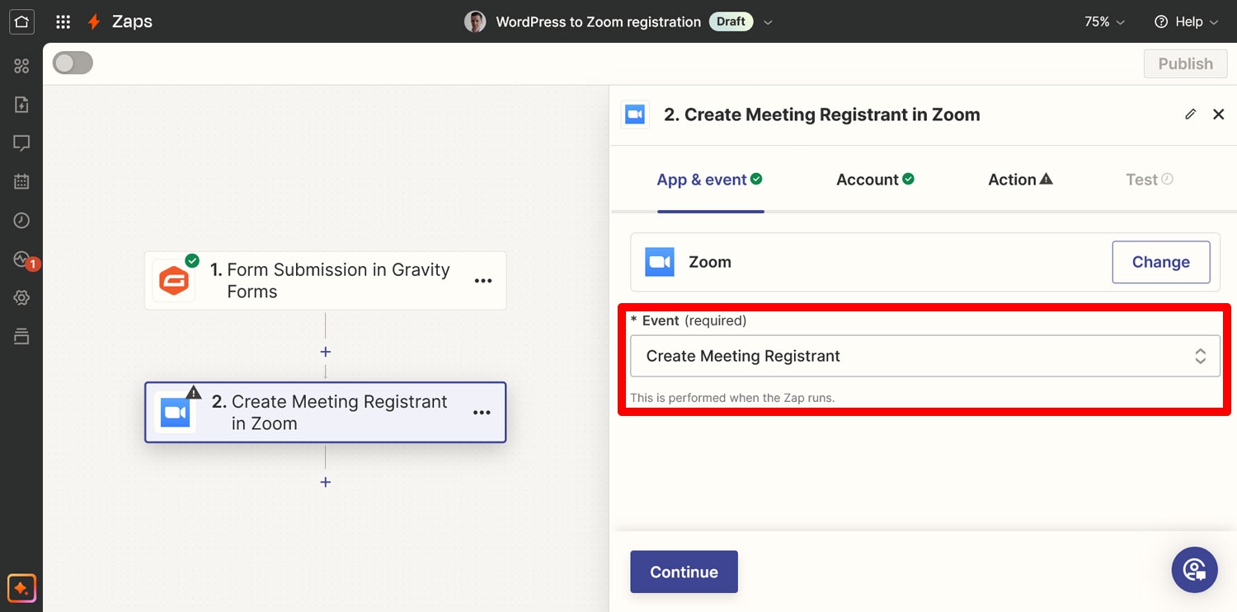
Task: Switch to the App & event tab
Action: tap(710, 180)
